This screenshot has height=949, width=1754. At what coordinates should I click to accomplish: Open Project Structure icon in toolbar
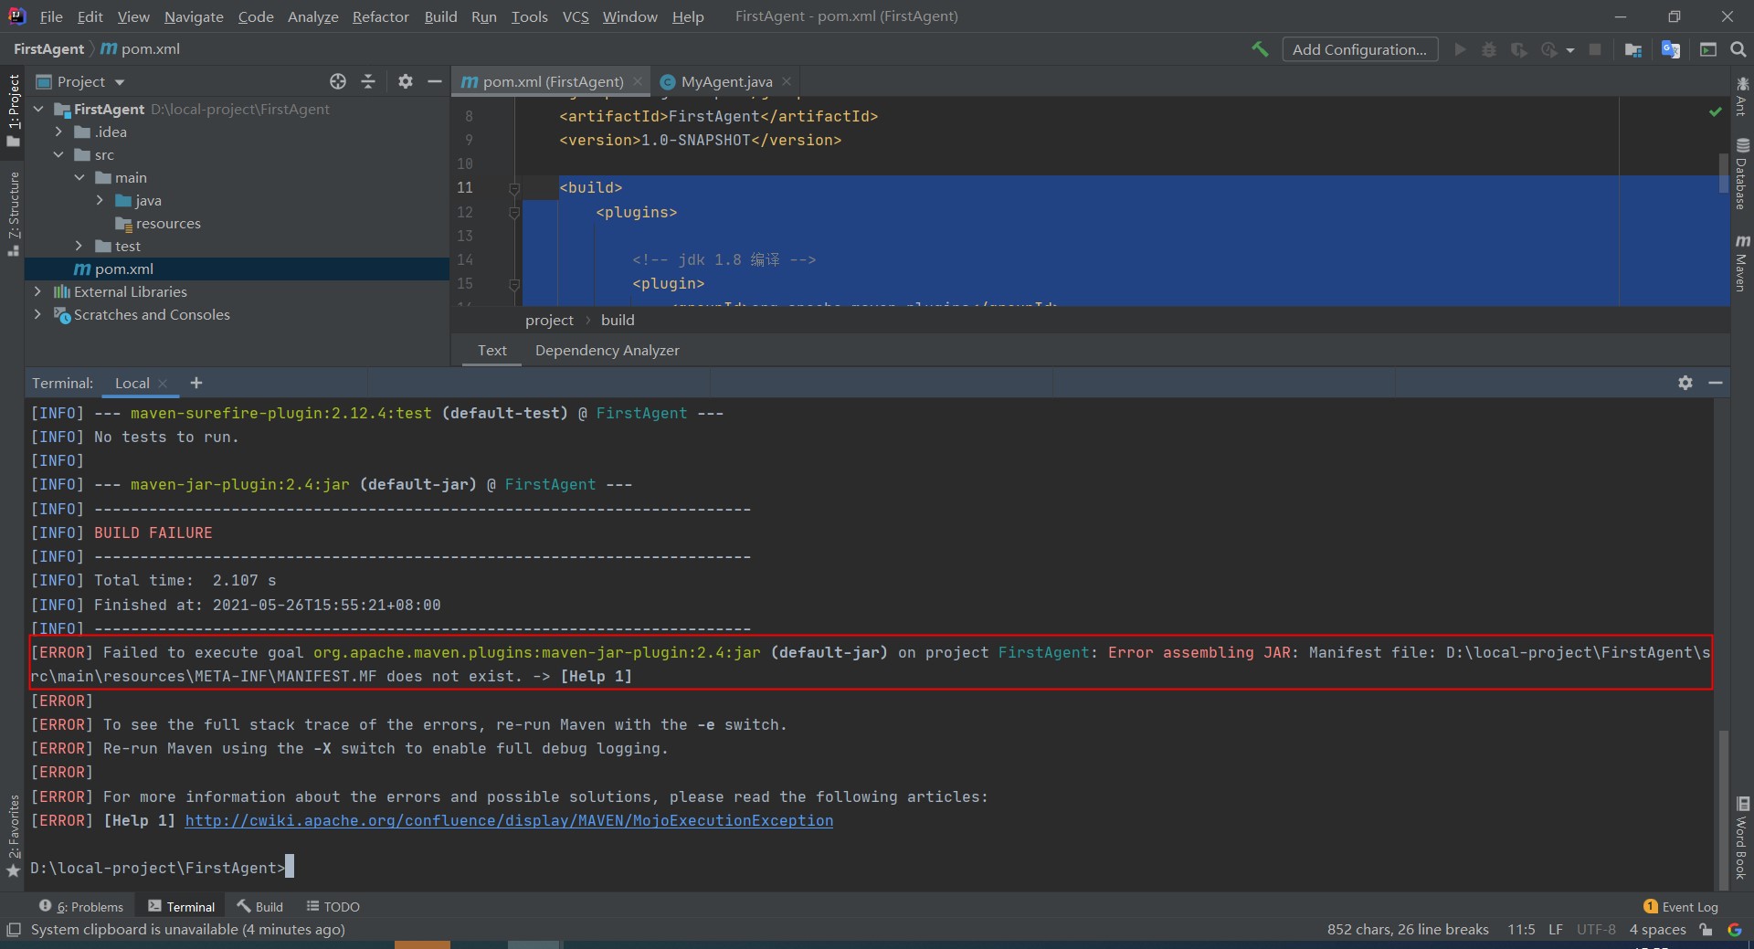coord(1633,49)
